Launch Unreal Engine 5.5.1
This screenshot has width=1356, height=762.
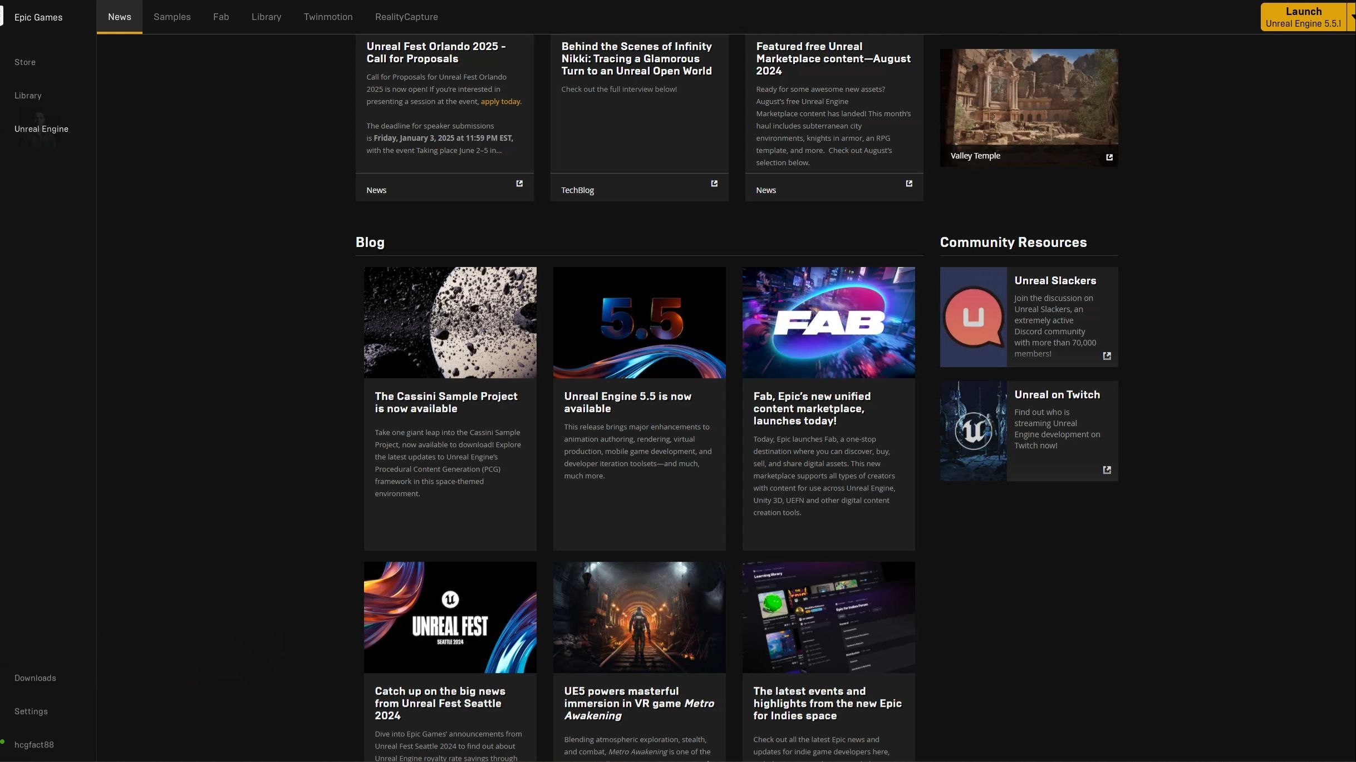tap(1303, 17)
